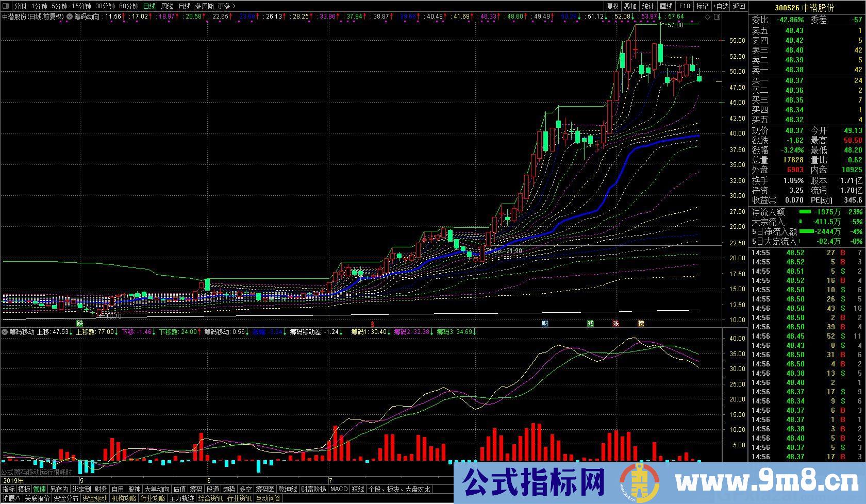
Task: Expand the 筹码移动 sub-indicator dropdown
Action: (5, 332)
